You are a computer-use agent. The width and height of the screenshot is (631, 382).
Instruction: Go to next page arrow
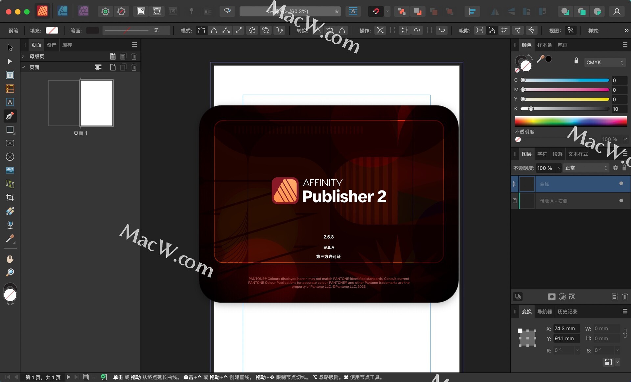[68, 377]
